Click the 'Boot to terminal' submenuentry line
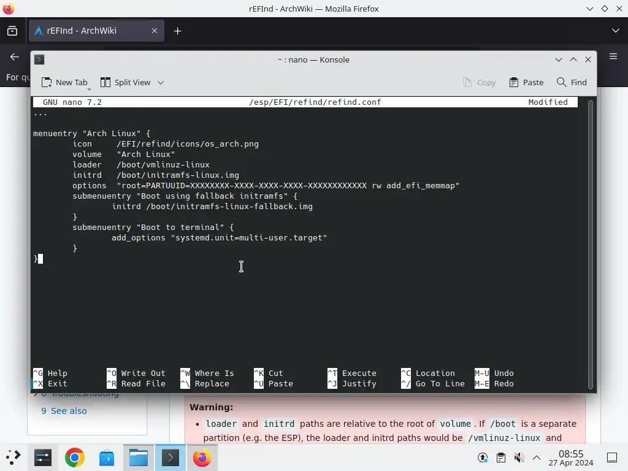The width and height of the screenshot is (628, 471). [153, 227]
